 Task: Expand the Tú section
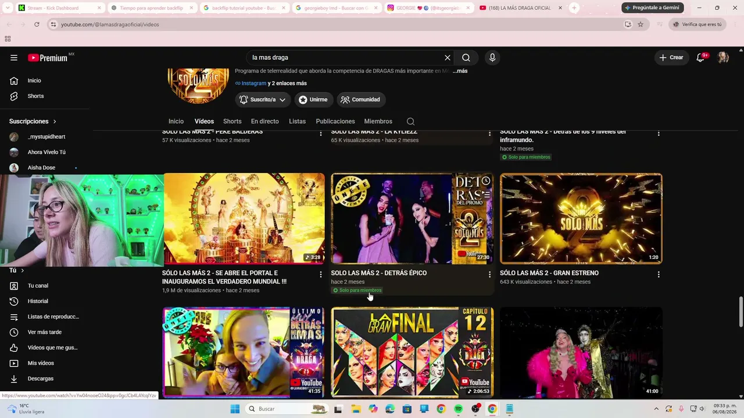(16, 271)
